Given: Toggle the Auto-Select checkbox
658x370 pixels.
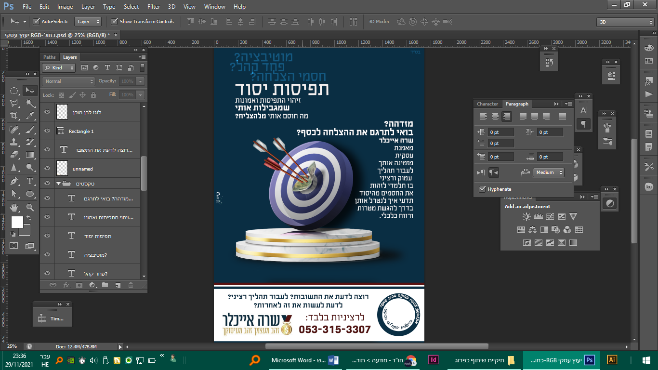Looking at the screenshot, I should [36, 22].
